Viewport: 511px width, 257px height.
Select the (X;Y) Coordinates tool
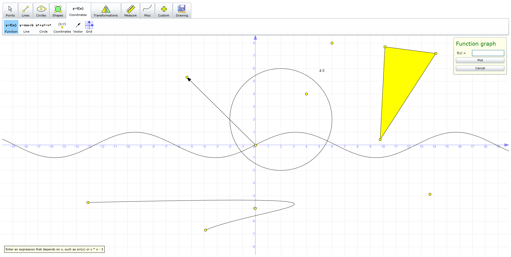[x=62, y=27]
